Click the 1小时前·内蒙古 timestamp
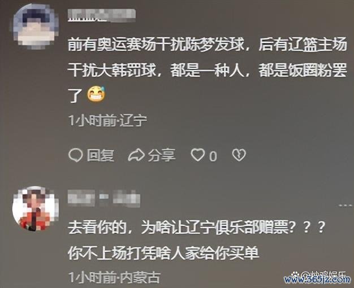 point(114,277)
